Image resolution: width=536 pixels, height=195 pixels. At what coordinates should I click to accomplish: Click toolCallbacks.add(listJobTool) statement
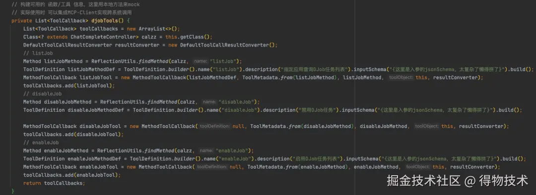(x=69, y=86)
